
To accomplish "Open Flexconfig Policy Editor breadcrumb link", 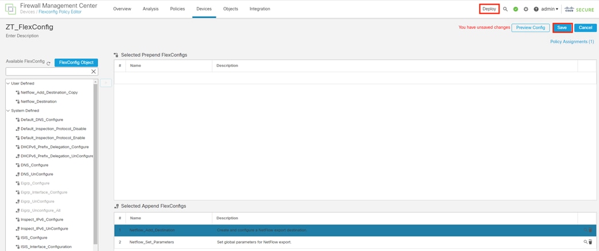I will [60, 12].
